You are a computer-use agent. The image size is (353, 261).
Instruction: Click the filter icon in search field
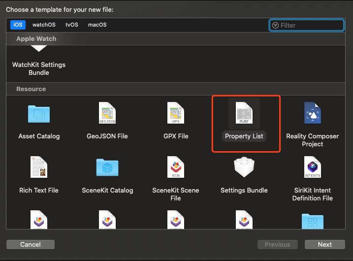point(275,25)
